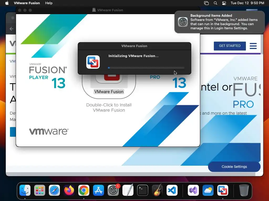Image resolution: width=269 pixels, height=201 pixels.
Task: Open TextEdit from the Dock
Action: click(x=128, y=190)
